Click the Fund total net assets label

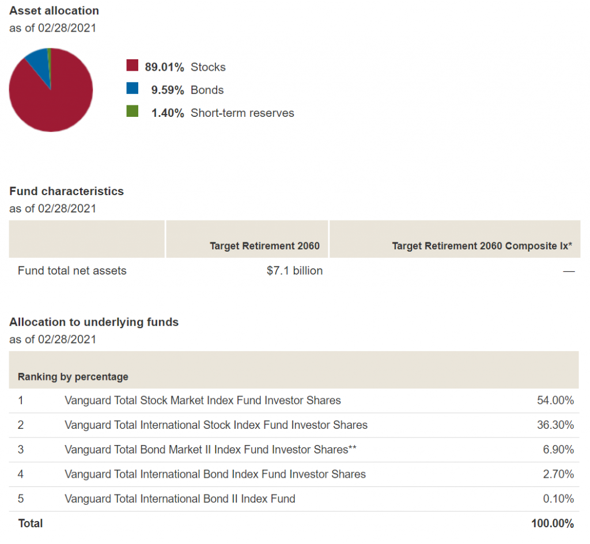pos(72,271)
